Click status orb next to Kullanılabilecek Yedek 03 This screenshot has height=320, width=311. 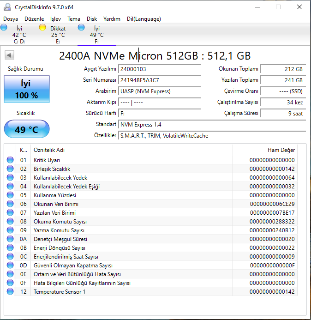[10, 177]
